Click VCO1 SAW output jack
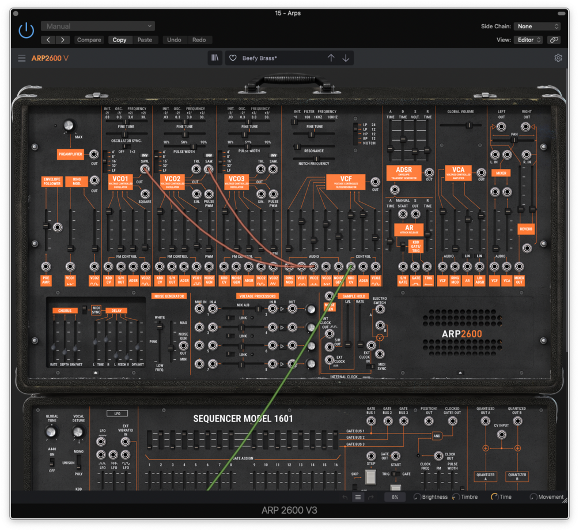 coord(145,170)
